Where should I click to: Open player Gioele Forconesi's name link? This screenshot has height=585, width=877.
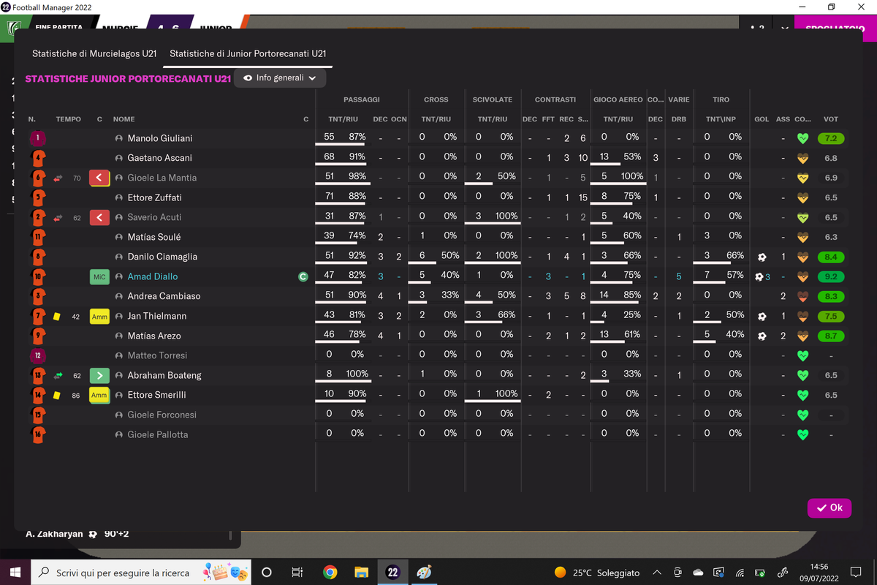(x=162, y=415)
